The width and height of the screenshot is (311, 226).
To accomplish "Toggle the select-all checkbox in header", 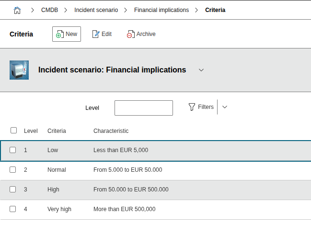I will pos(13,131).
